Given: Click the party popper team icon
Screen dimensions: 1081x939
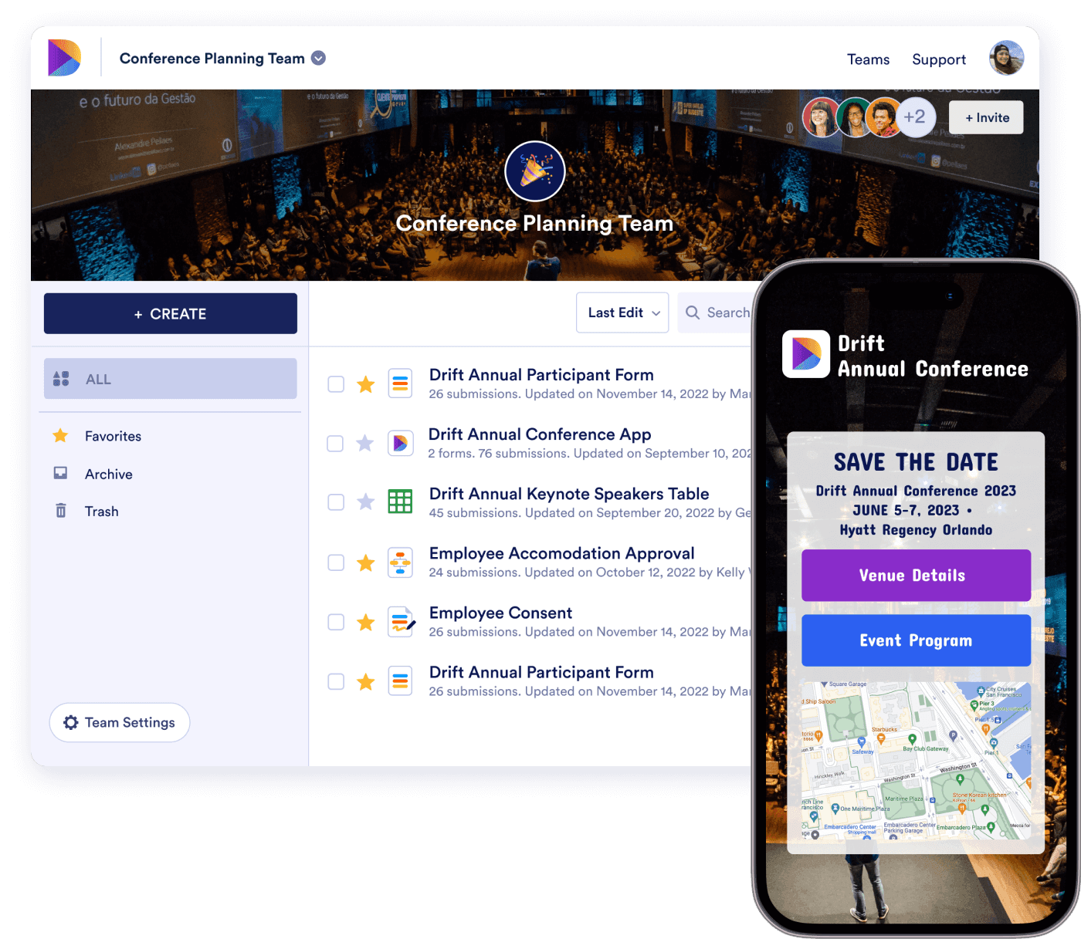Looking at the screenshot, I should click(535, 171).
